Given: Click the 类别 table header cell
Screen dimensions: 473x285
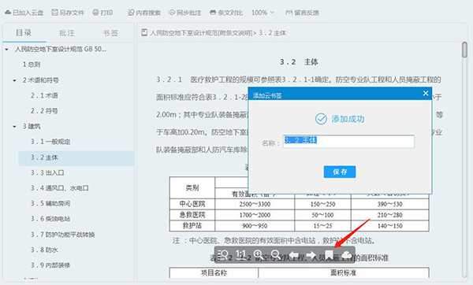Looking at the screenshot, I should click(x=192, y=187).
